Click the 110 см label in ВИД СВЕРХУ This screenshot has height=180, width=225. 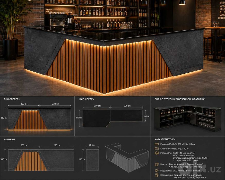click(79, 118)
